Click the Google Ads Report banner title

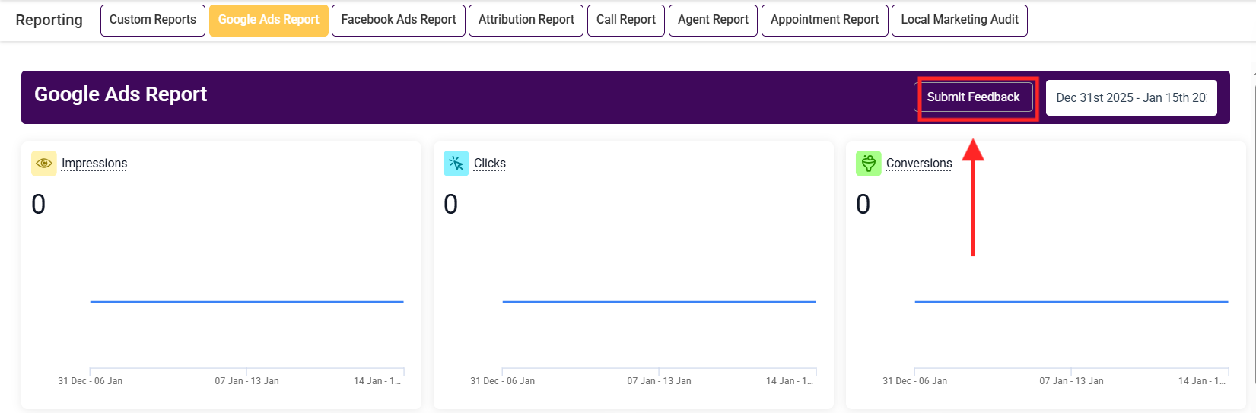pos(121,94)
